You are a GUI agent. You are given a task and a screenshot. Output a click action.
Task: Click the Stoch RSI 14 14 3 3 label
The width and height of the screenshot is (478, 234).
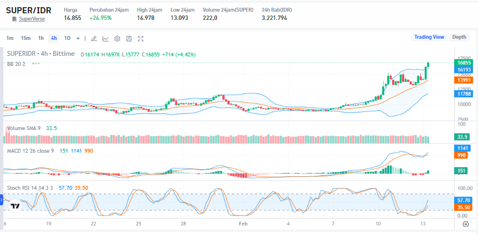coord(30,188)
